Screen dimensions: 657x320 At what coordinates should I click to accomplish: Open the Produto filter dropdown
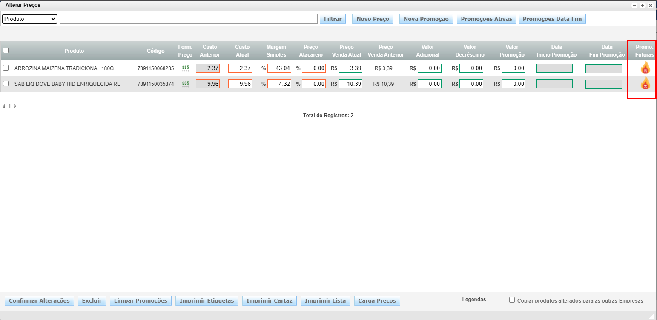tap(30, 19)
